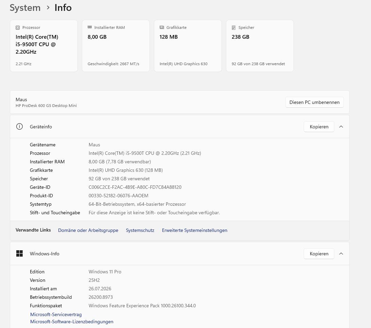Click the Produkt-ID row label
This screenshot has width=371, height=328.
(x=41, y=196)
